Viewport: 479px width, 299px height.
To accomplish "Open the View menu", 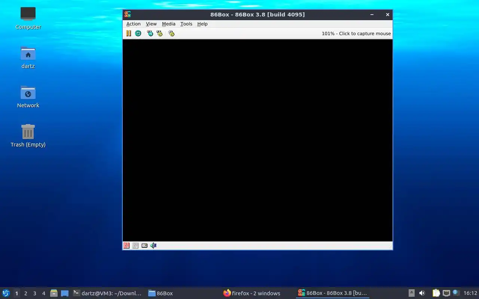I will tap(151, 24).
